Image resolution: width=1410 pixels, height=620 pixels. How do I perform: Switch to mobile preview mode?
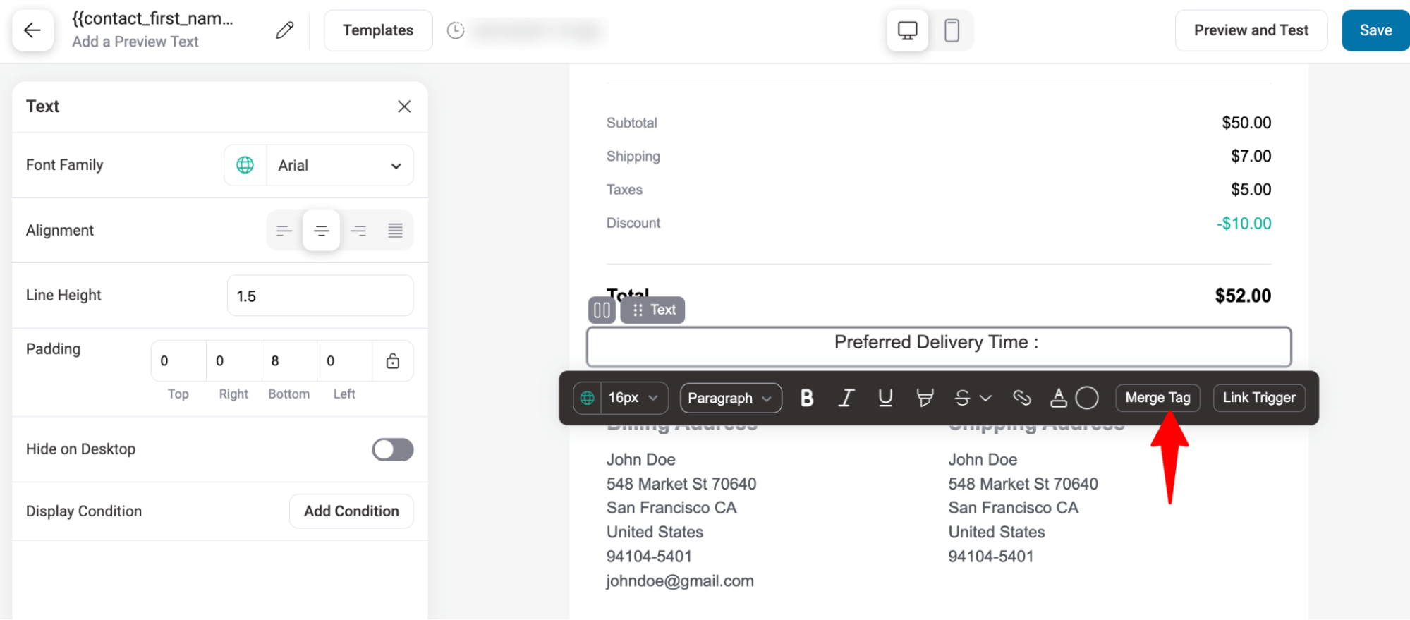pos(952,30)
